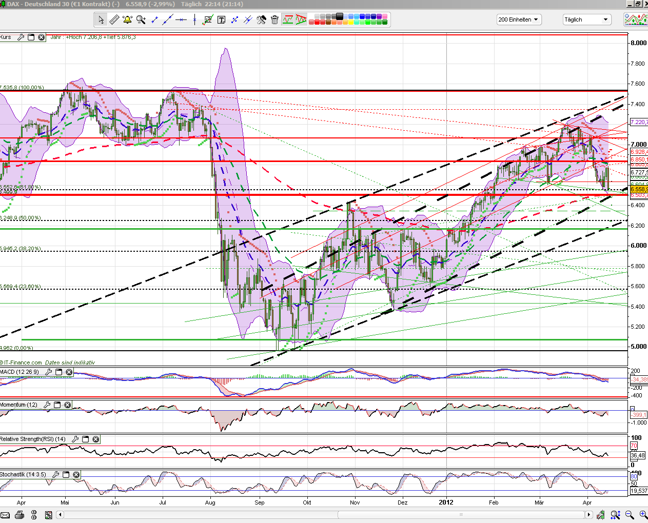
Task: Open MACD indicator wrench settings
Action: click(x=49, y=372)
